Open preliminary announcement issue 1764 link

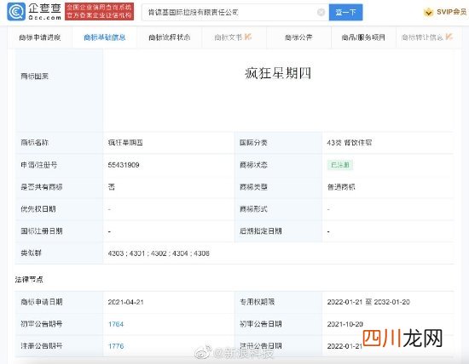pyautogui.click(x=116, y=324)
